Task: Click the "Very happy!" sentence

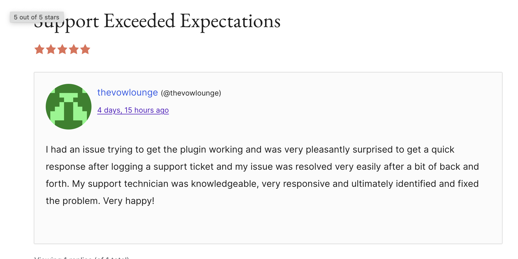Action: point(129,201)
